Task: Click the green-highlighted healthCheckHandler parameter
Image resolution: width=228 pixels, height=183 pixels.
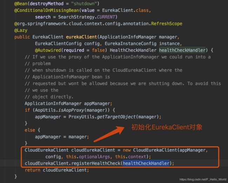Action: click(182, 50)
